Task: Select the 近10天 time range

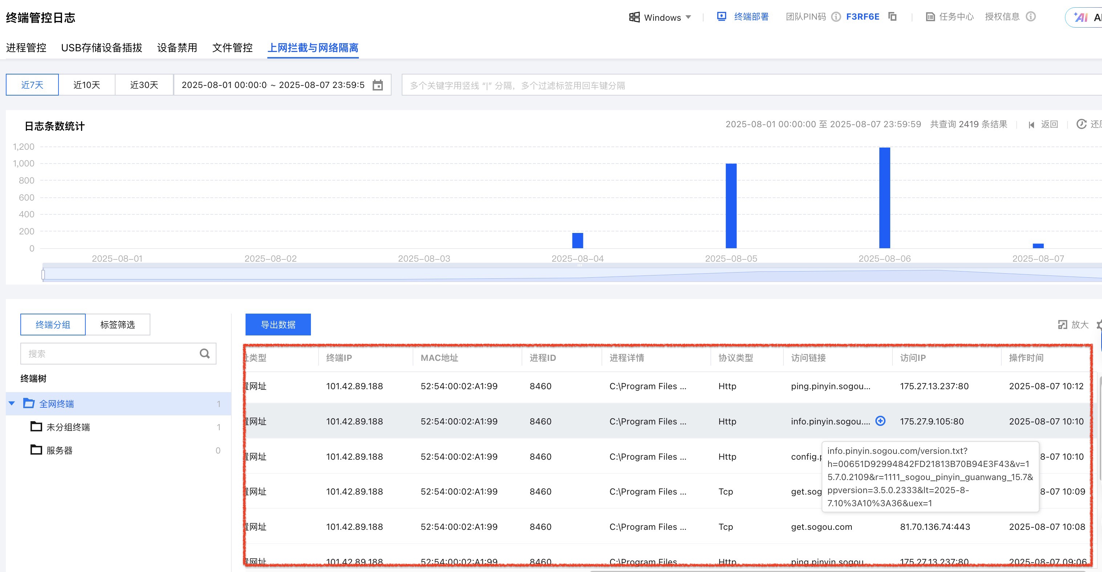Action: click(x=86, y=85)
